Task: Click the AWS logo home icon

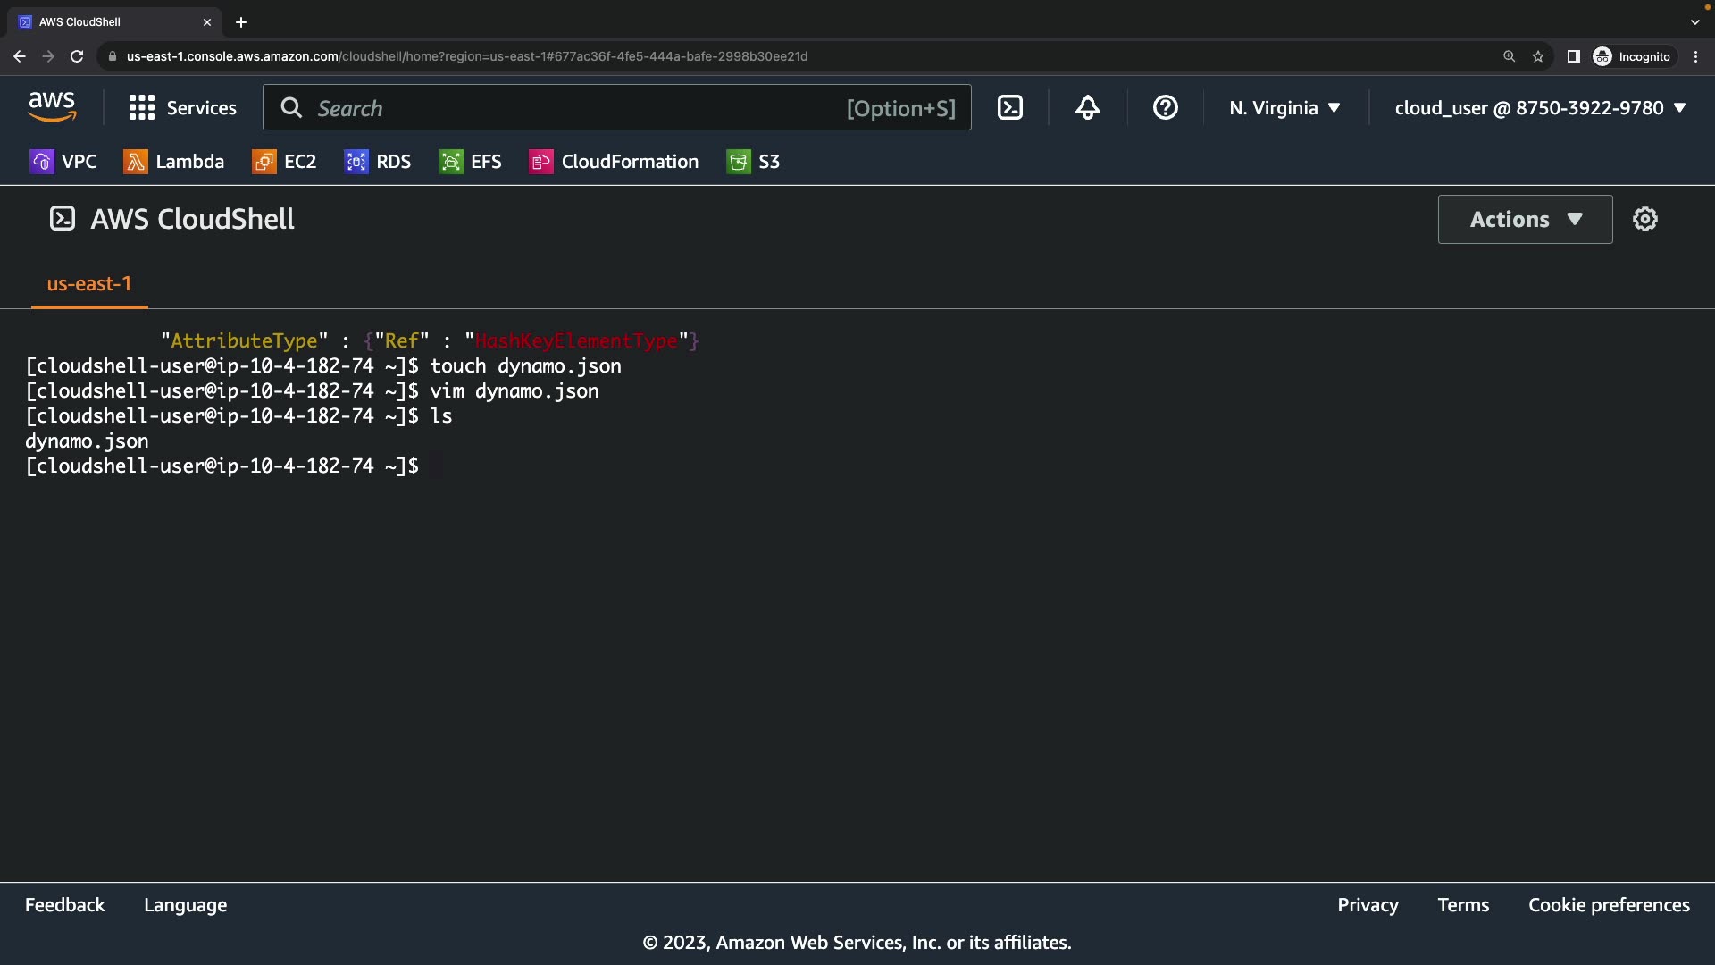Action: coord(52,107)
